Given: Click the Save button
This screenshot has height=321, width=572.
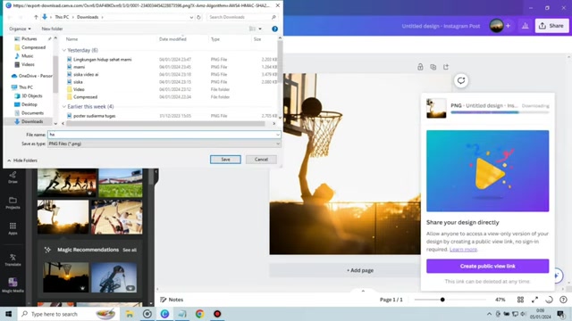Looking at the screenshot, I should tap(225, 160).
